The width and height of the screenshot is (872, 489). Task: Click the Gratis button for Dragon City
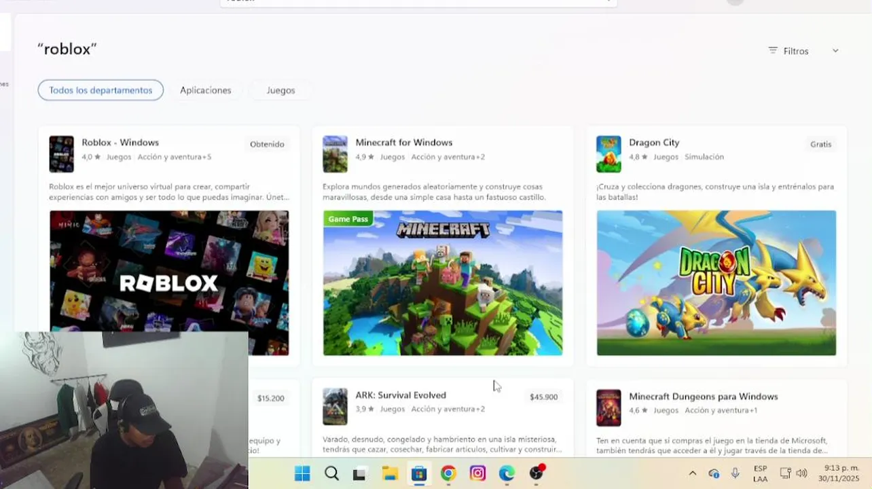(820, 144)
